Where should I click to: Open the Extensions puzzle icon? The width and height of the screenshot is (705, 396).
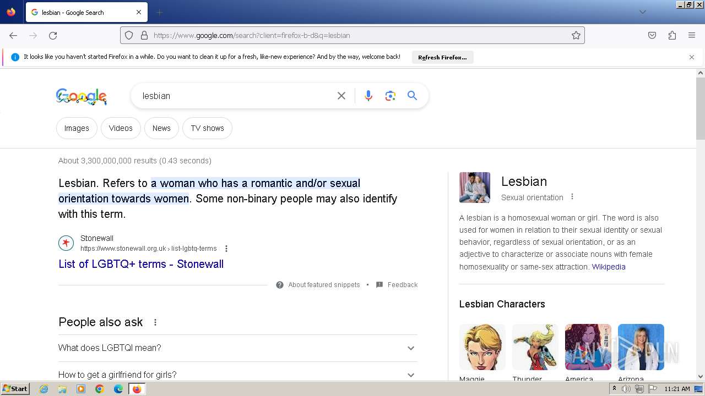pyautogui.click(x=672, y=35)
